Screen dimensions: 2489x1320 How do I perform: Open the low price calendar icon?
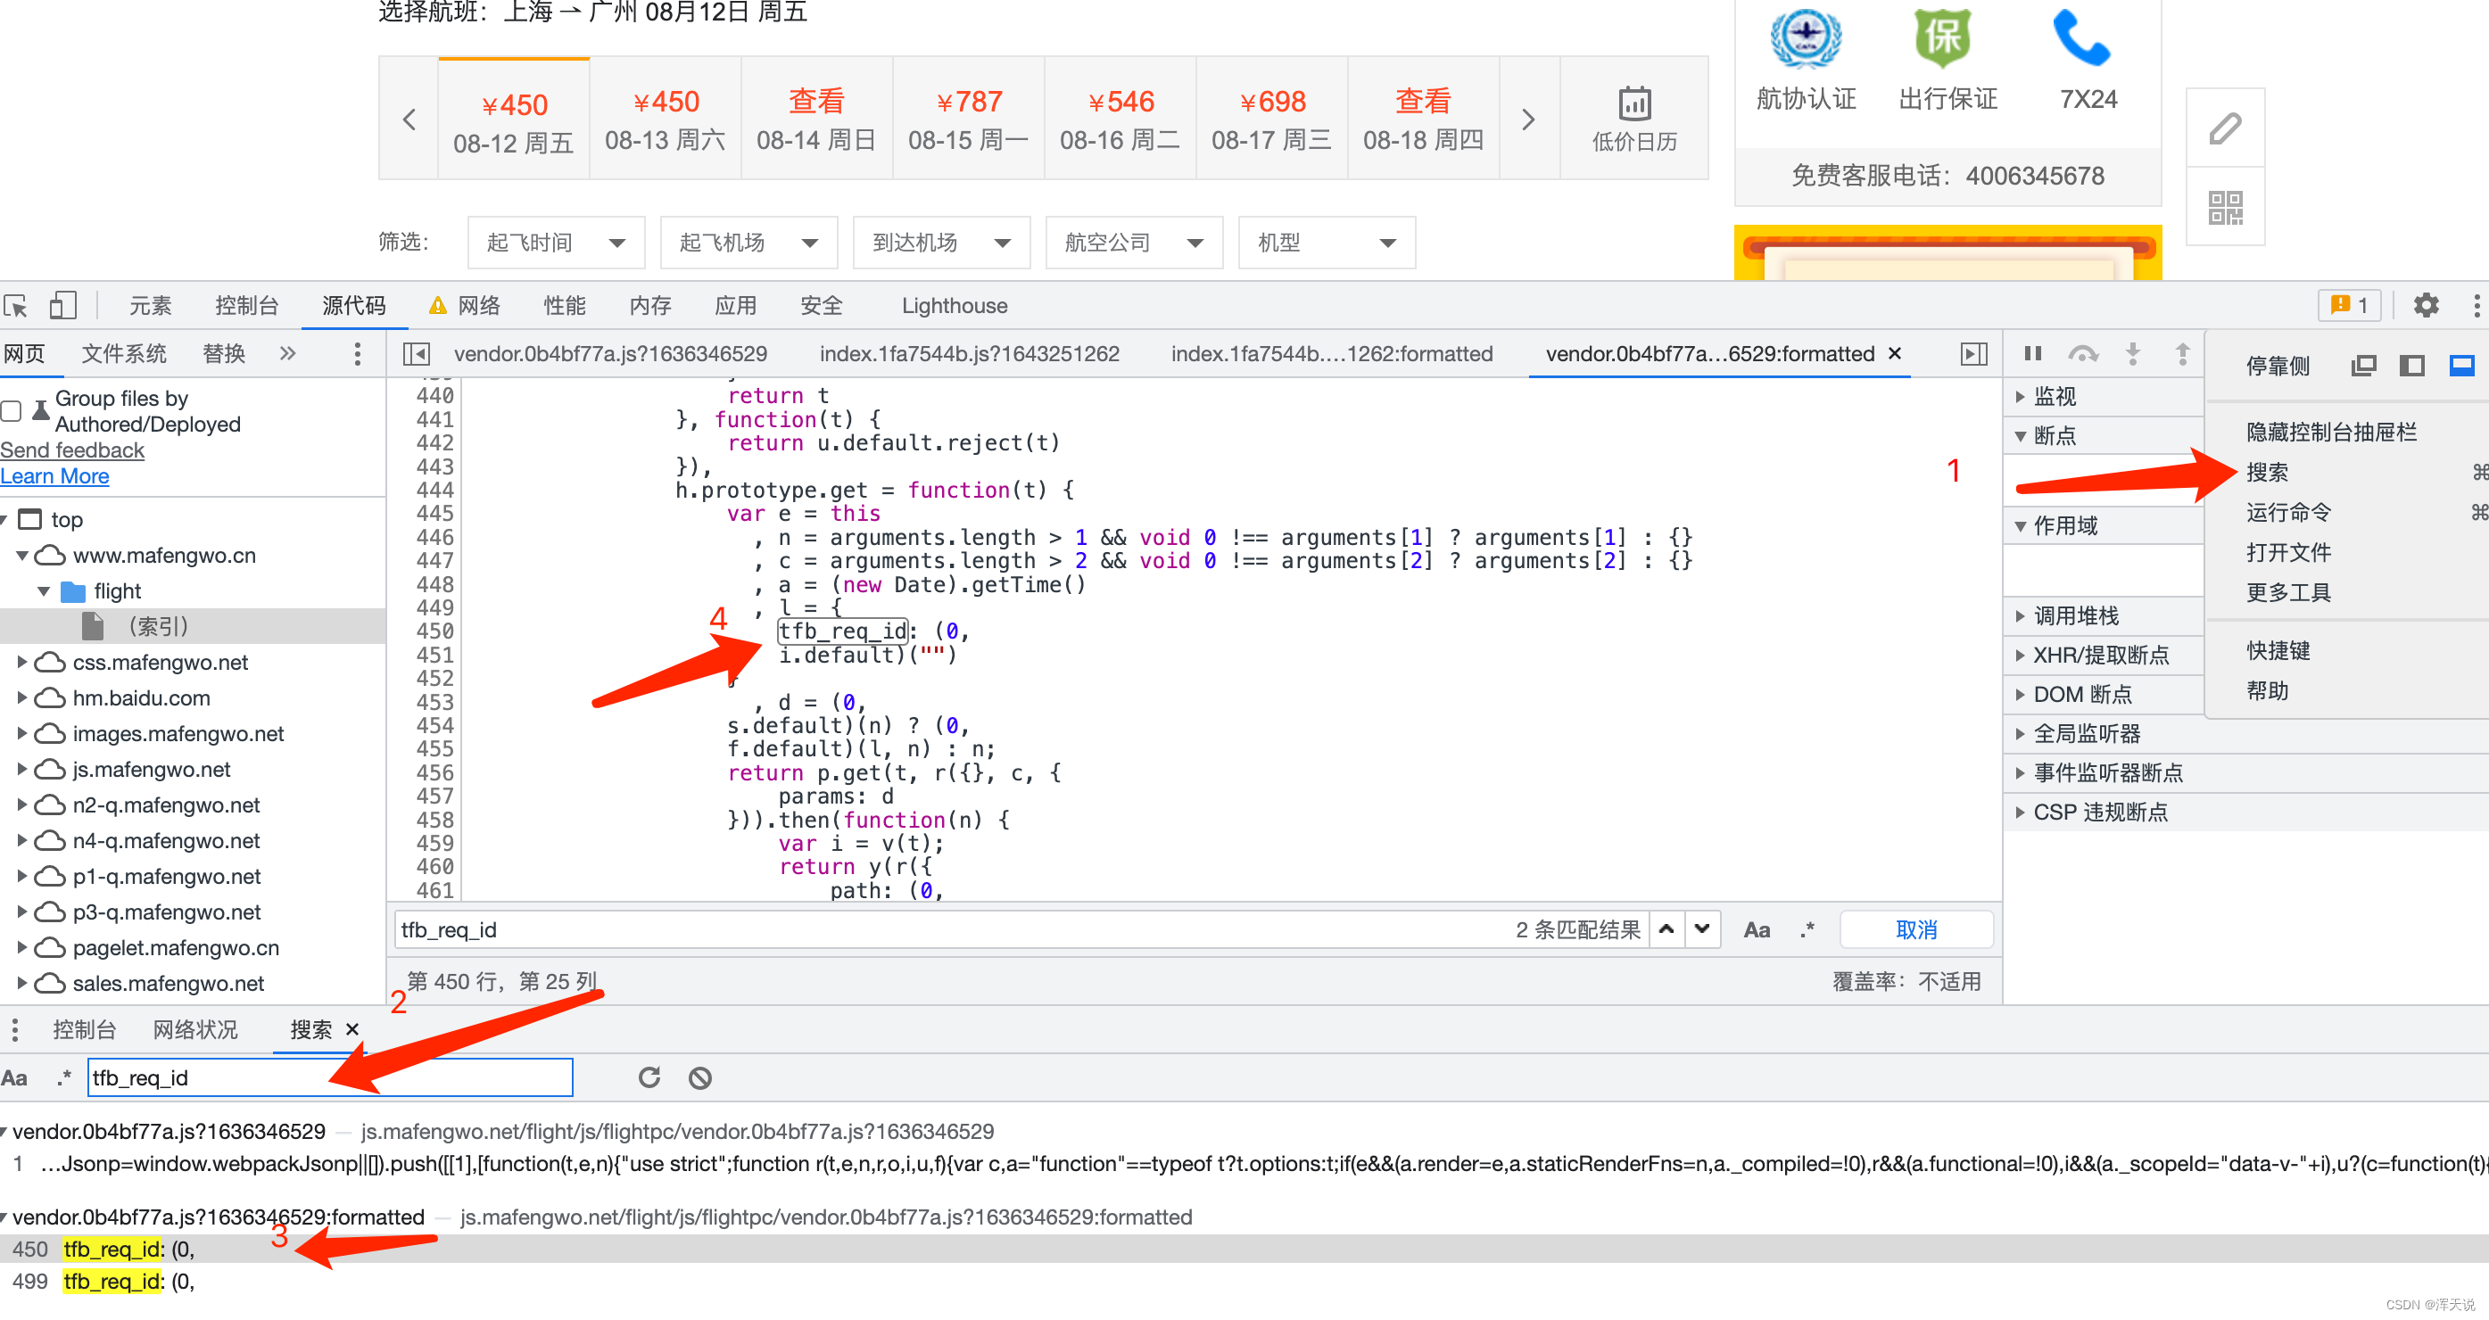pyautogui.click(x=1635, y=119)
